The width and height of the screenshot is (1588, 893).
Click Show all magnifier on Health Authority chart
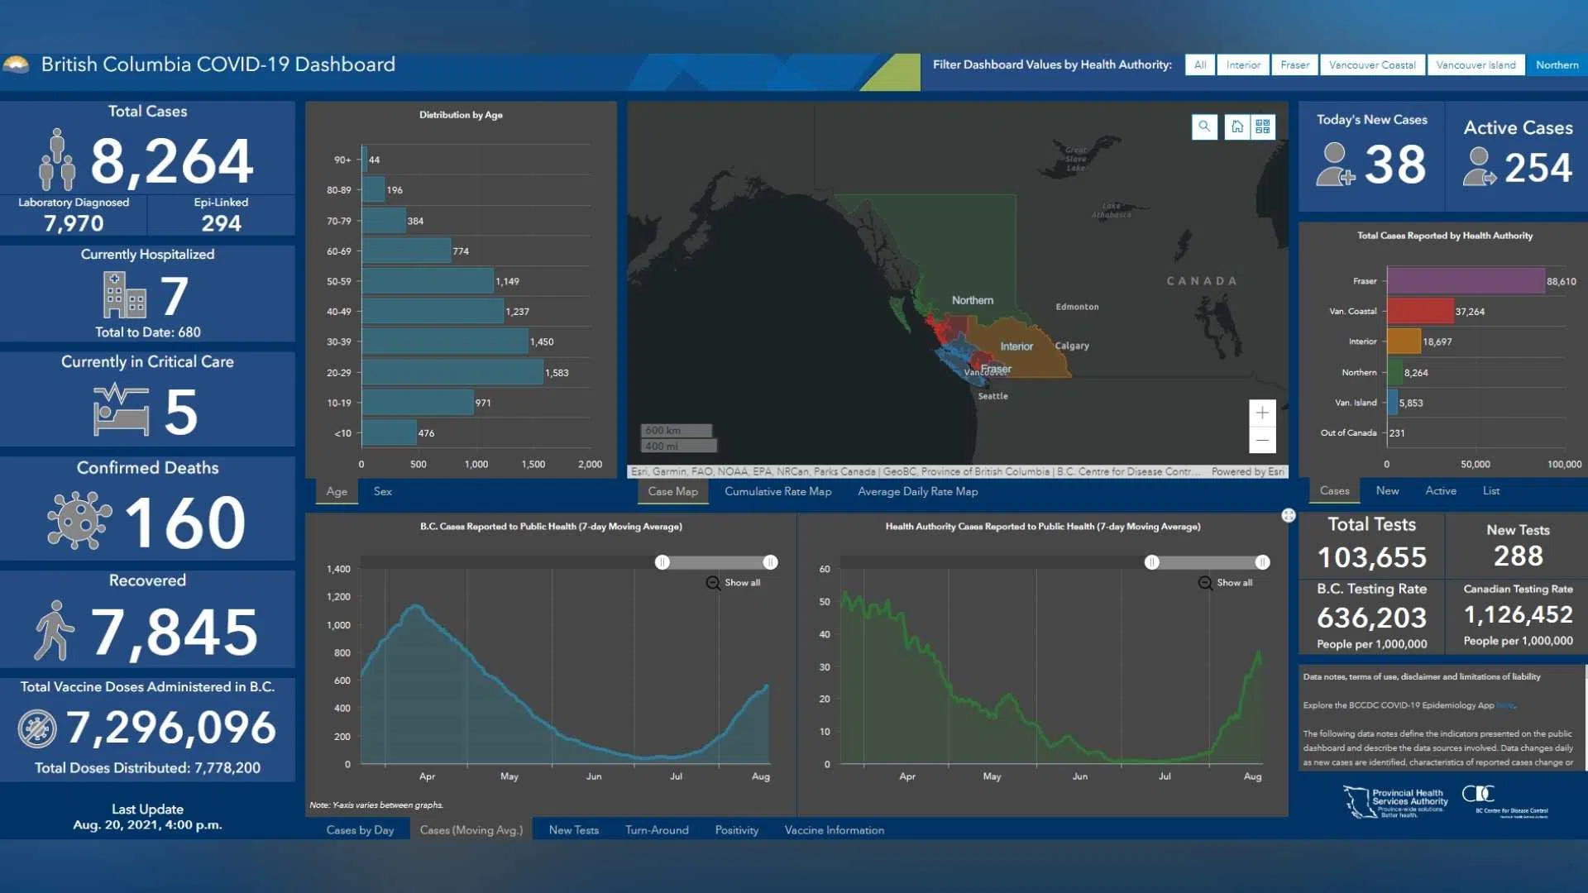point(1205,583)
